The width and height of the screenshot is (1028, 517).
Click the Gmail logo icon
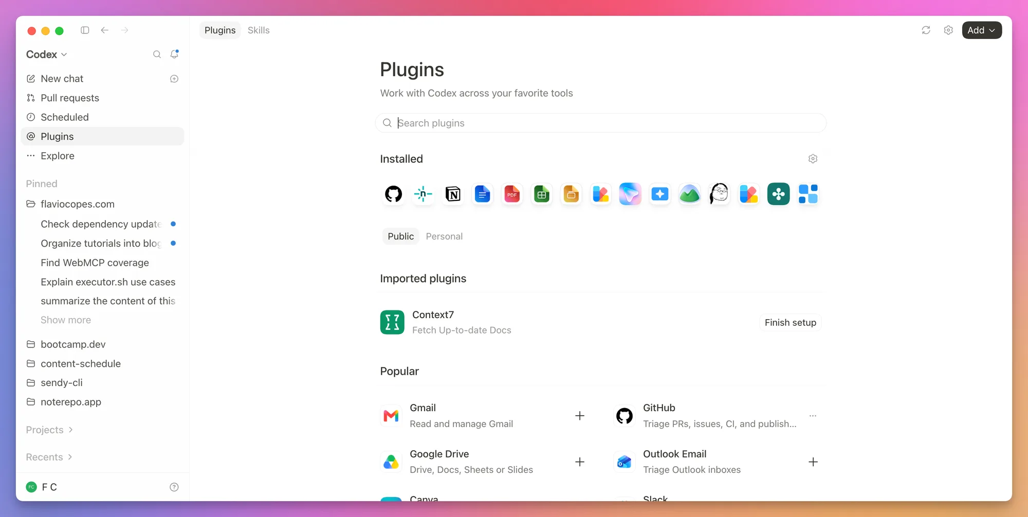[391, 416]
